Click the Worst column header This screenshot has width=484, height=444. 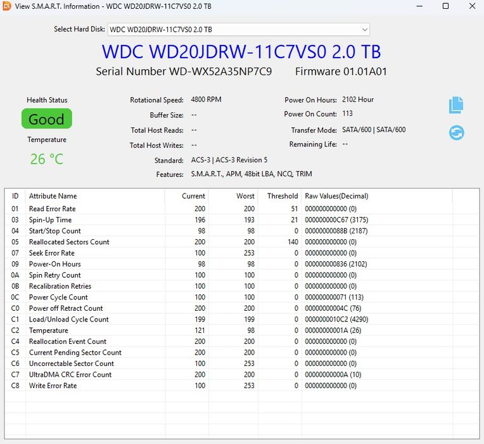coord(233,196)
